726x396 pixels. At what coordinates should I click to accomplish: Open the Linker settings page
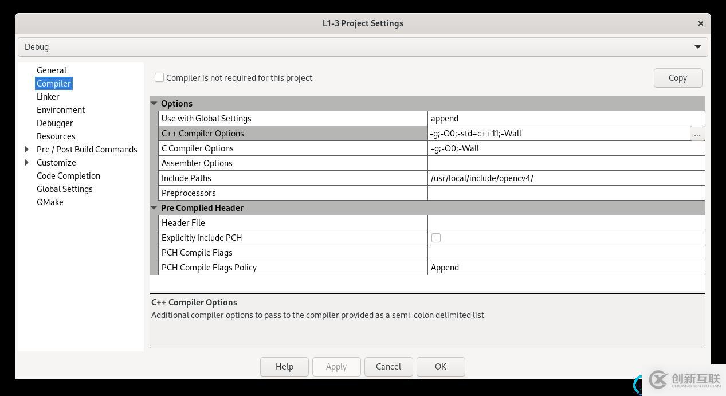click(x=48, y=97)
